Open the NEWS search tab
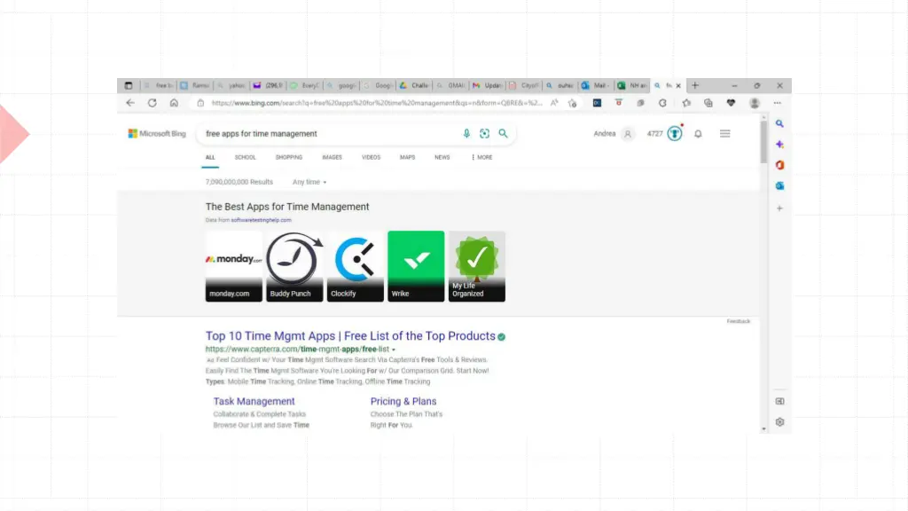 pyautogui.click(x=442, y=158)
